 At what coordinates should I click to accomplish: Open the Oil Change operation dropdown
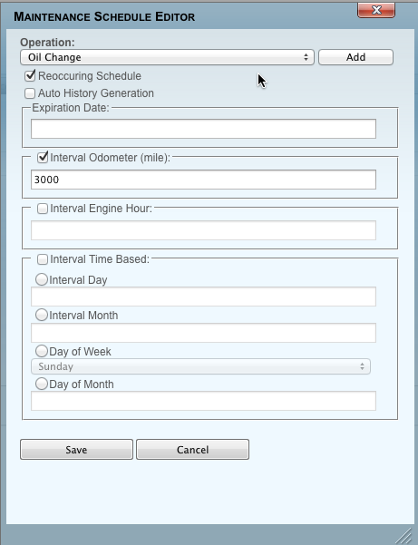(x=167, y=57)
